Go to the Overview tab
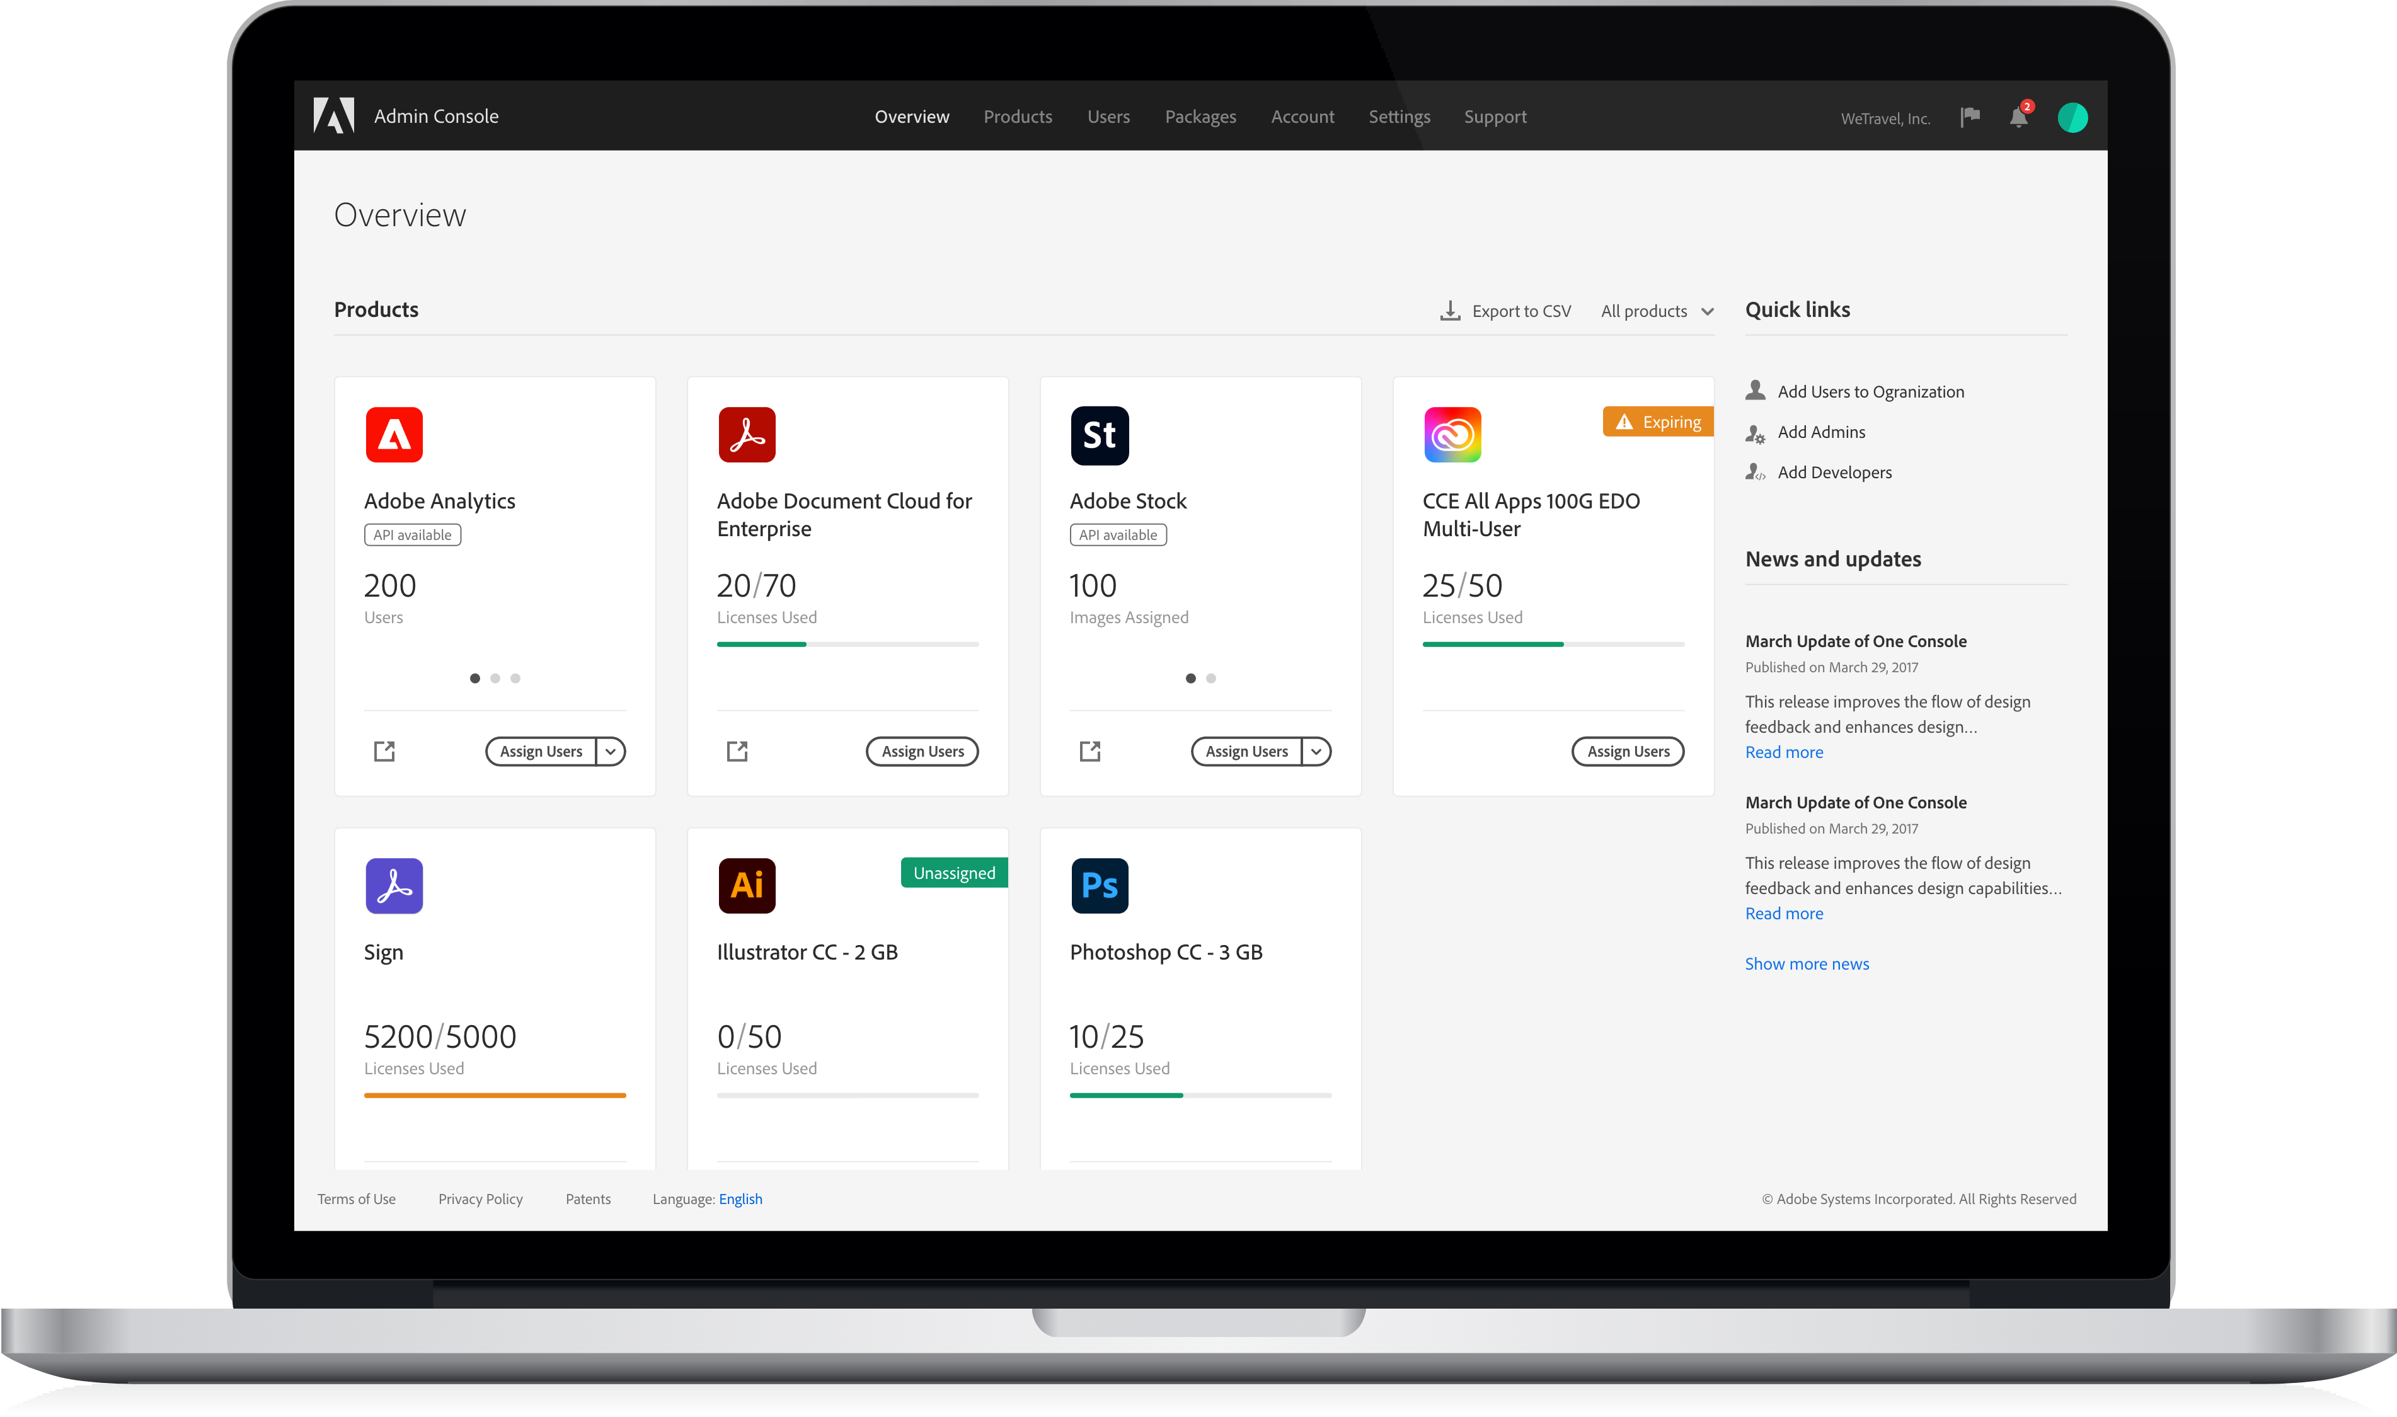The width and height of the screenshot is (2397, 1417). 912,117
